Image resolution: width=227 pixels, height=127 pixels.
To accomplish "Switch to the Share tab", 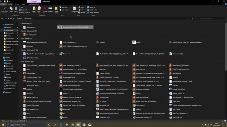I will point(17,4).
